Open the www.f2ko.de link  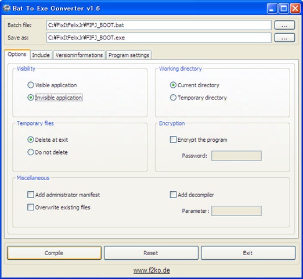pos(151,270)
